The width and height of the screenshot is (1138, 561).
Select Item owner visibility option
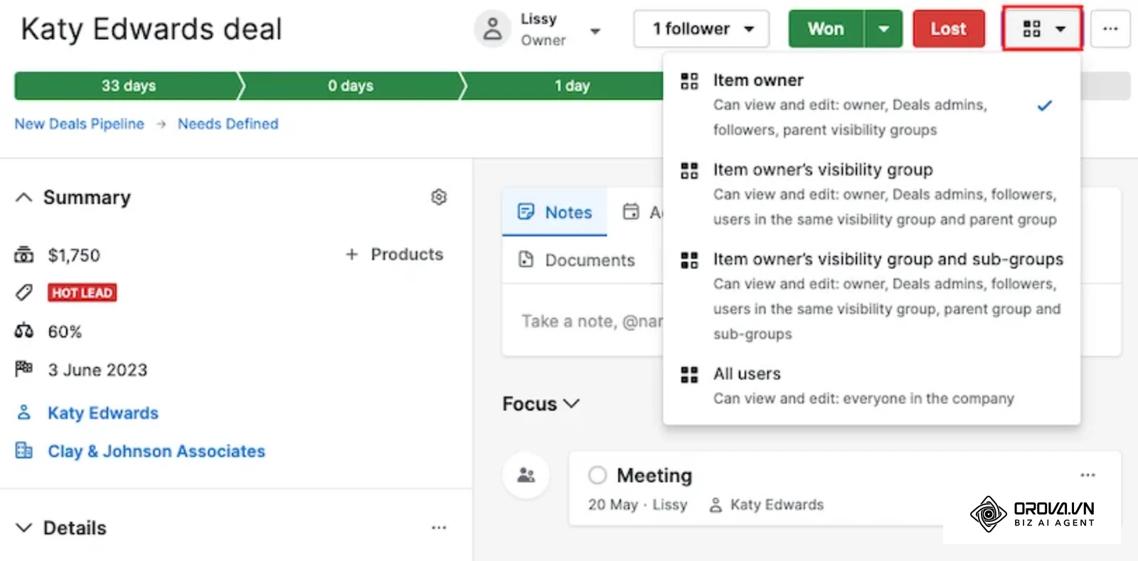871,104
